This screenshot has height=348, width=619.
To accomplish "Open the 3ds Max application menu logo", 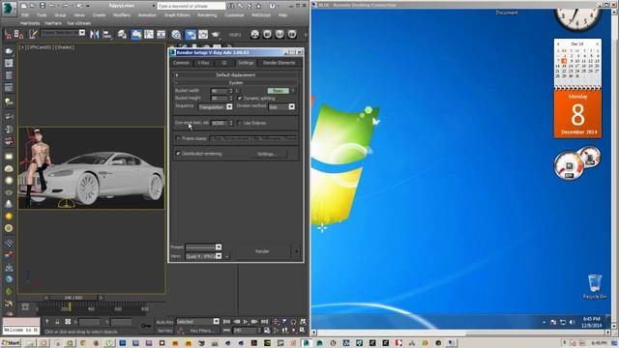I will [9, 9].
